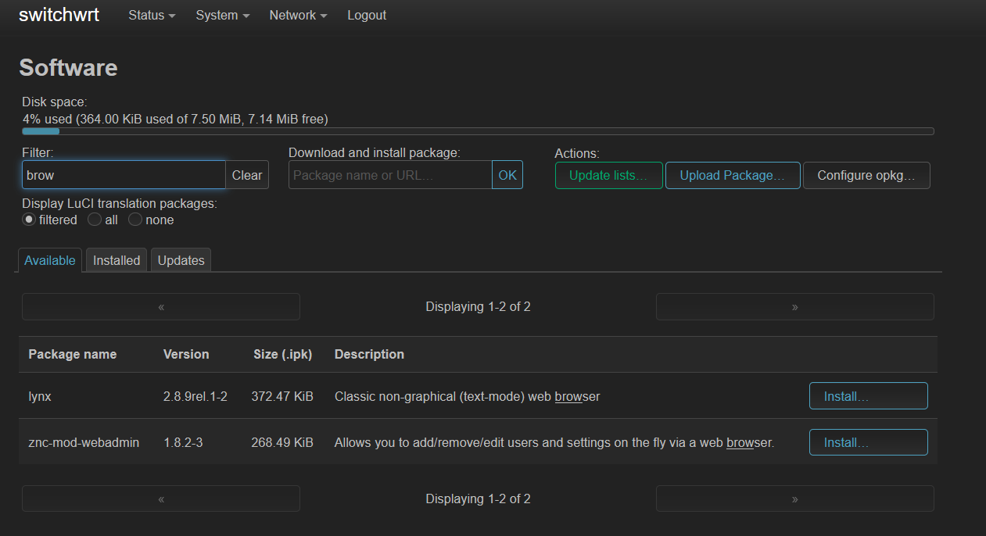Go to next page of results

click(x=794, y=306)
